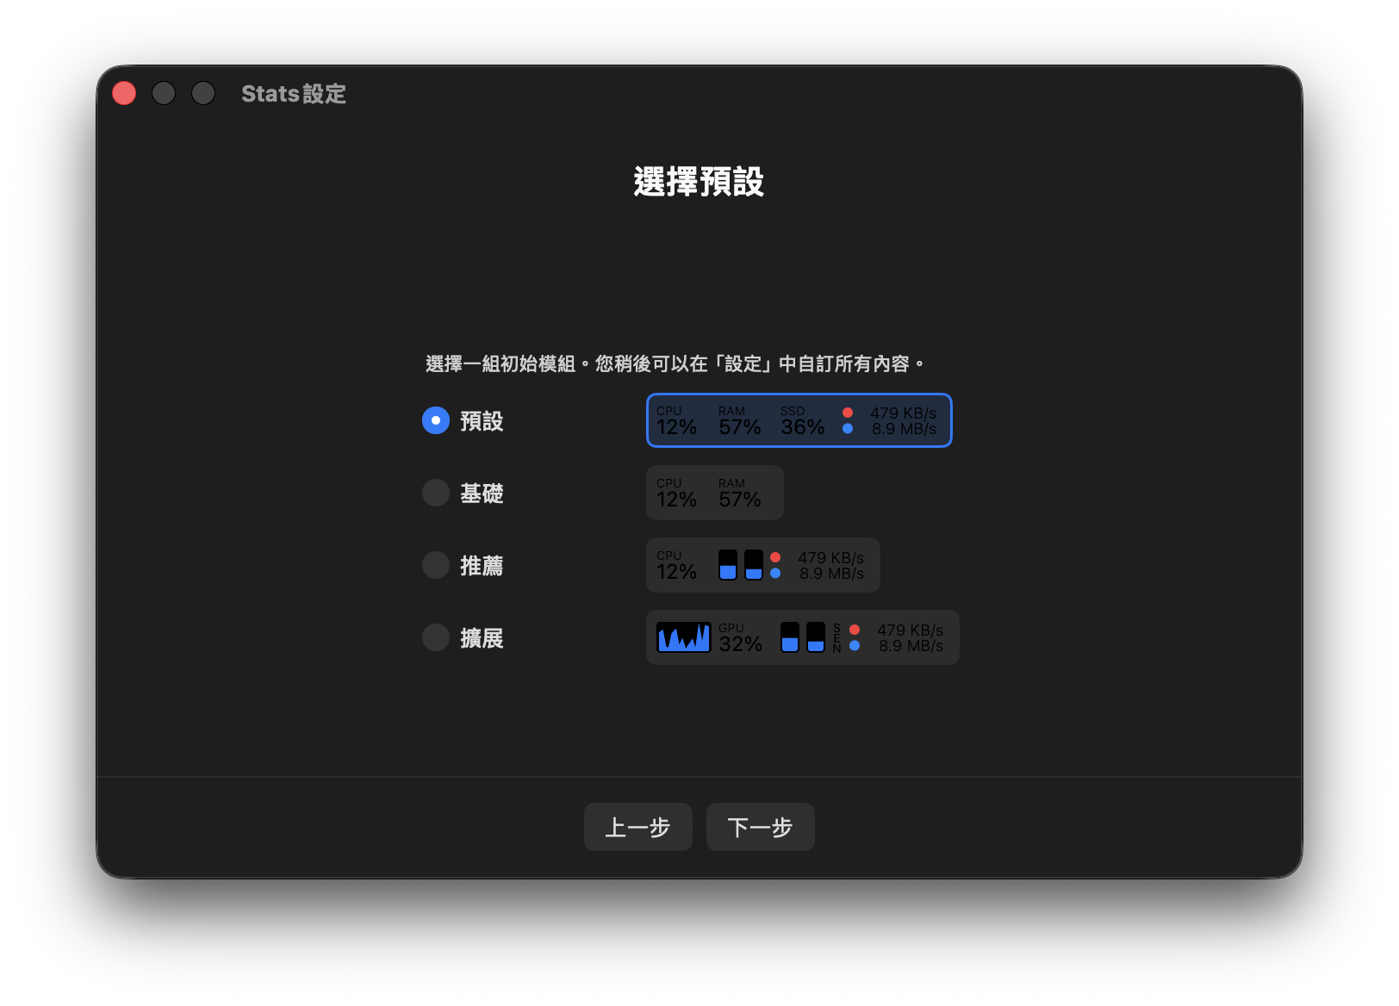Click the 下一步 button
The width and height of the screenshot is (1399, 1006).
click(x=761, y=827)
